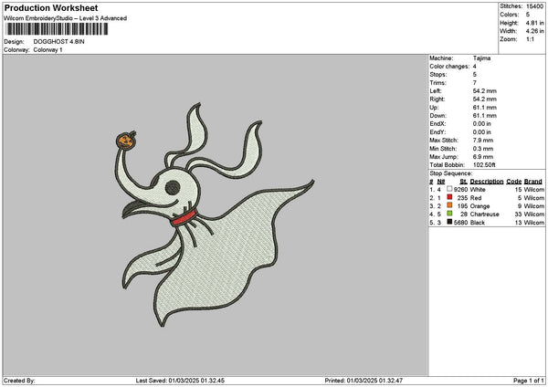Click the stitch count '9260' for White
This screenshot has width=548, height=387.
(461, 189)
